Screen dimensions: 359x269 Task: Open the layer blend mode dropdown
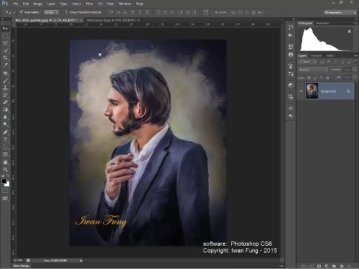313,69
